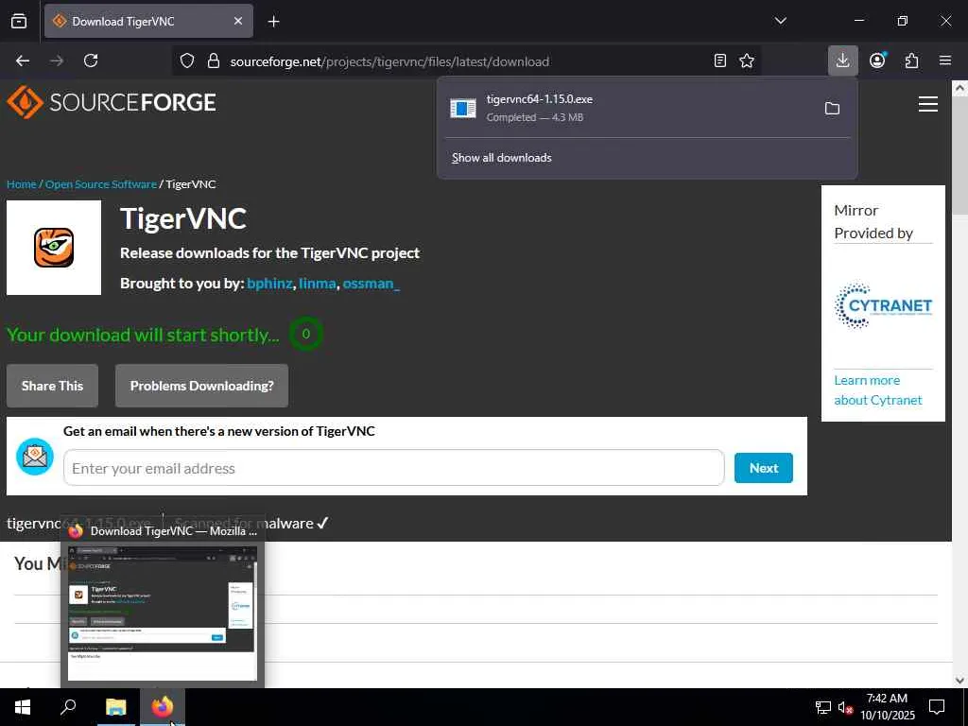This screenshot has width=968, height=726.
Task: Click the envelope mail icon beside email form
Action: (x=35, y=457)
